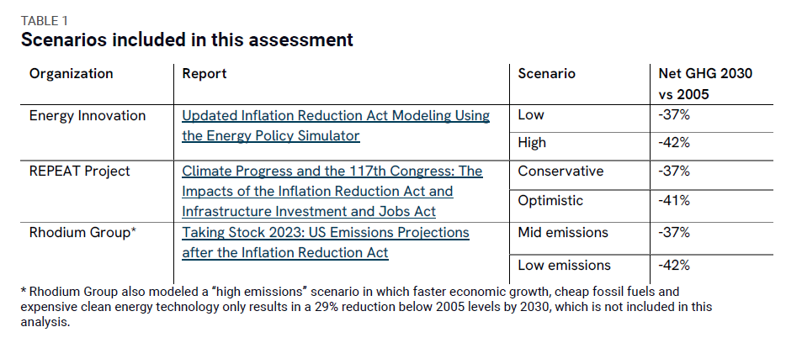Click the -41% value cell

coord(674,202)
